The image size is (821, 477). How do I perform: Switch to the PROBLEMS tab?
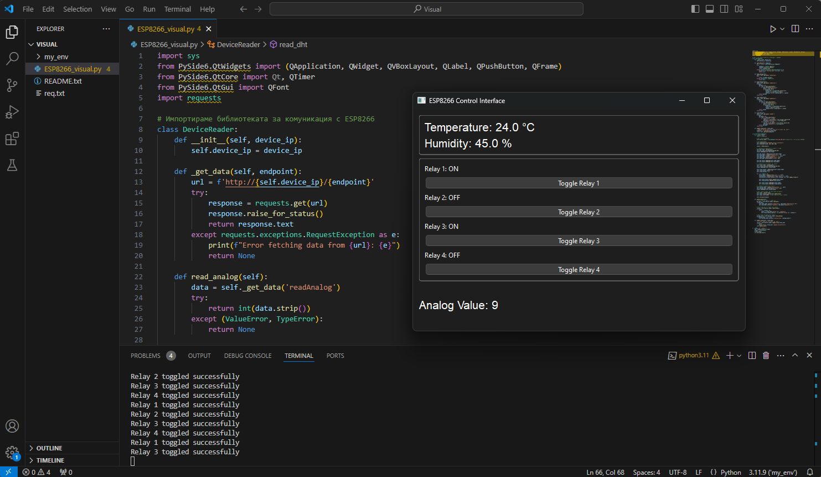(x=153, y=356)
